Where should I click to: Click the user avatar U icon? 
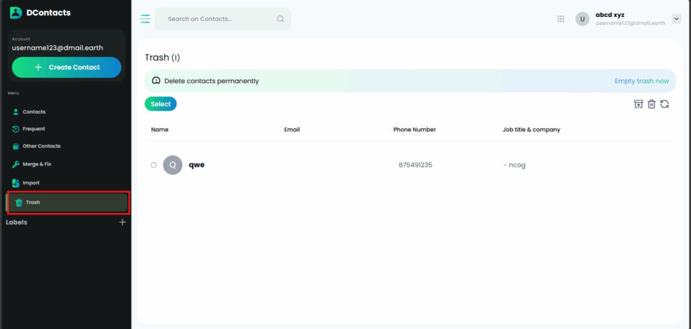(x=582, y=19)
